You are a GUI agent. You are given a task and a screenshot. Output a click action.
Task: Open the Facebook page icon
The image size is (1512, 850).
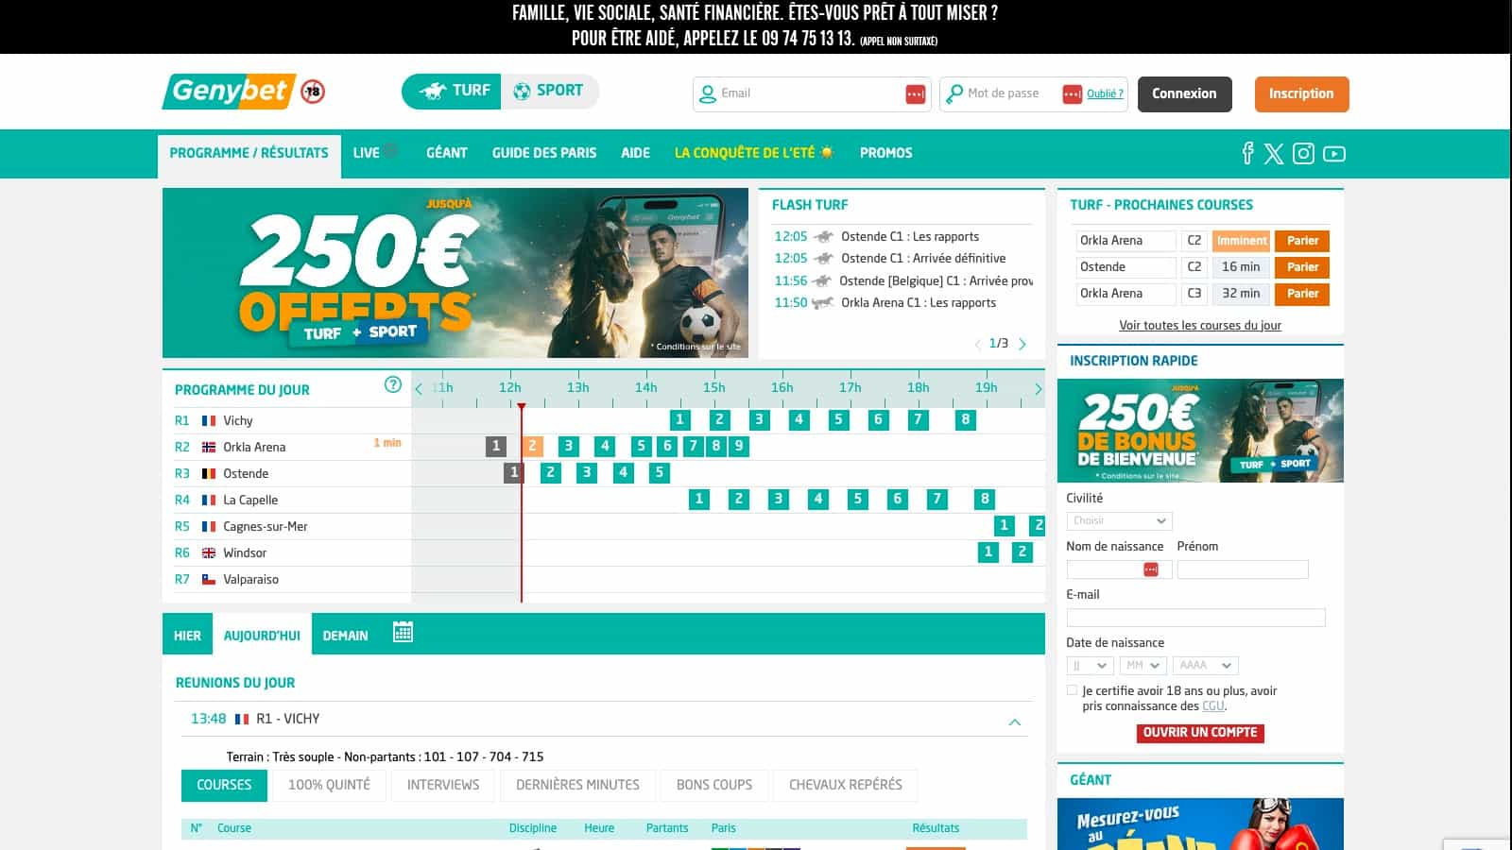pyautogui.click(x=1247, y=153)
